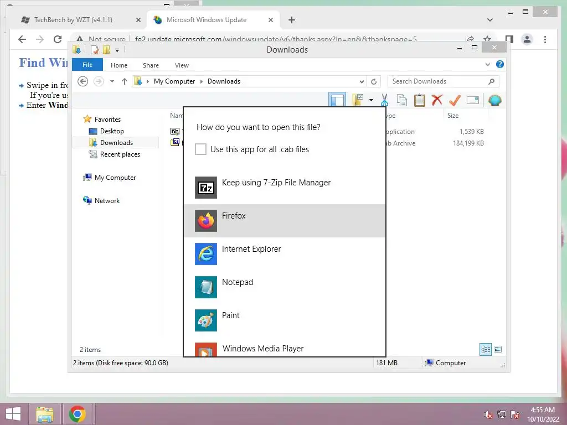Choose Internet Explorer to open the file
567x425 pixels.
[285, 254]
